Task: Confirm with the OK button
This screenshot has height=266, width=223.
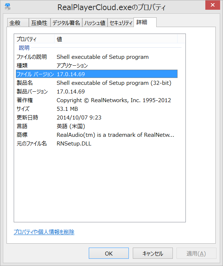Action: [x=109, y=253]
